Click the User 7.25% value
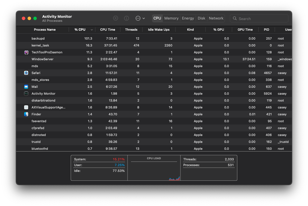 point(120,165)
